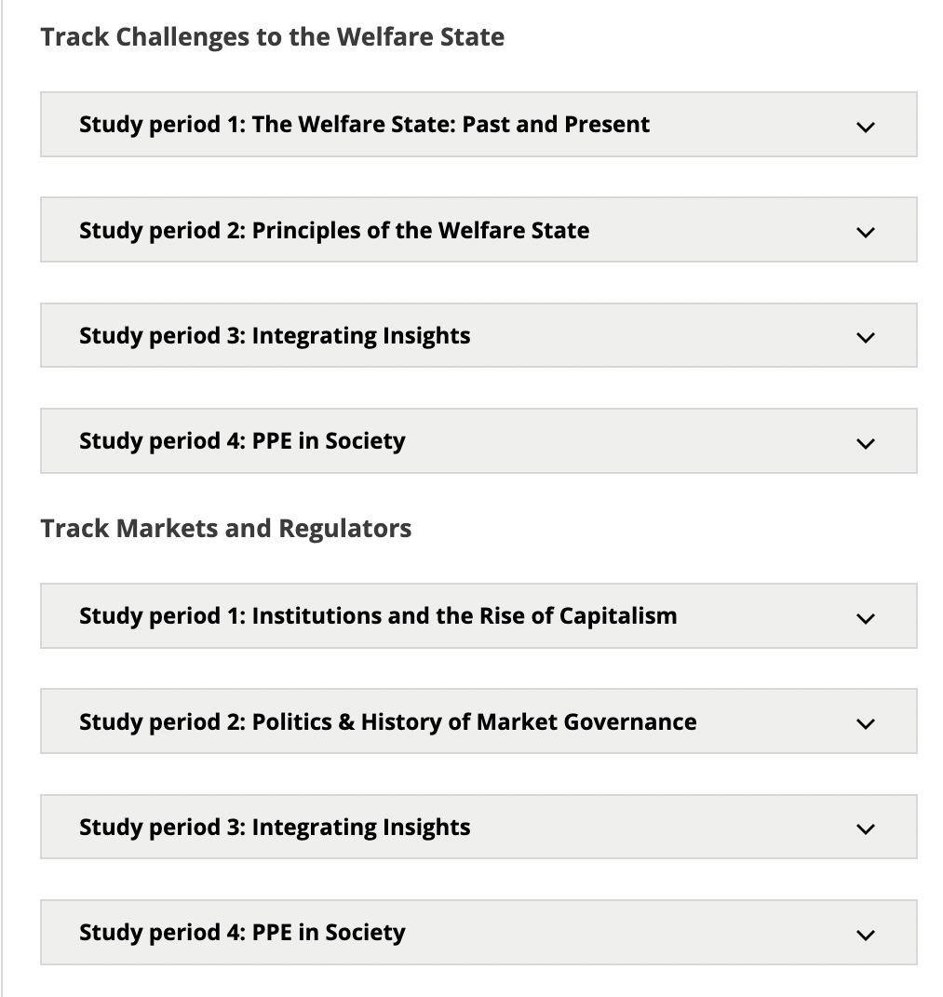Click the Track Challenges to the Welfare State heading
The height and width of the screenshot is (997, 943).
273,37
